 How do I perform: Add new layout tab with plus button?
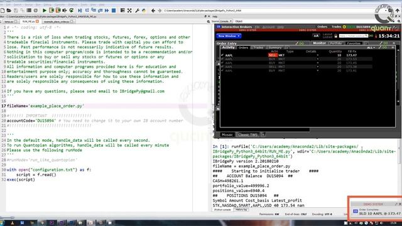[x=263, y=134]
